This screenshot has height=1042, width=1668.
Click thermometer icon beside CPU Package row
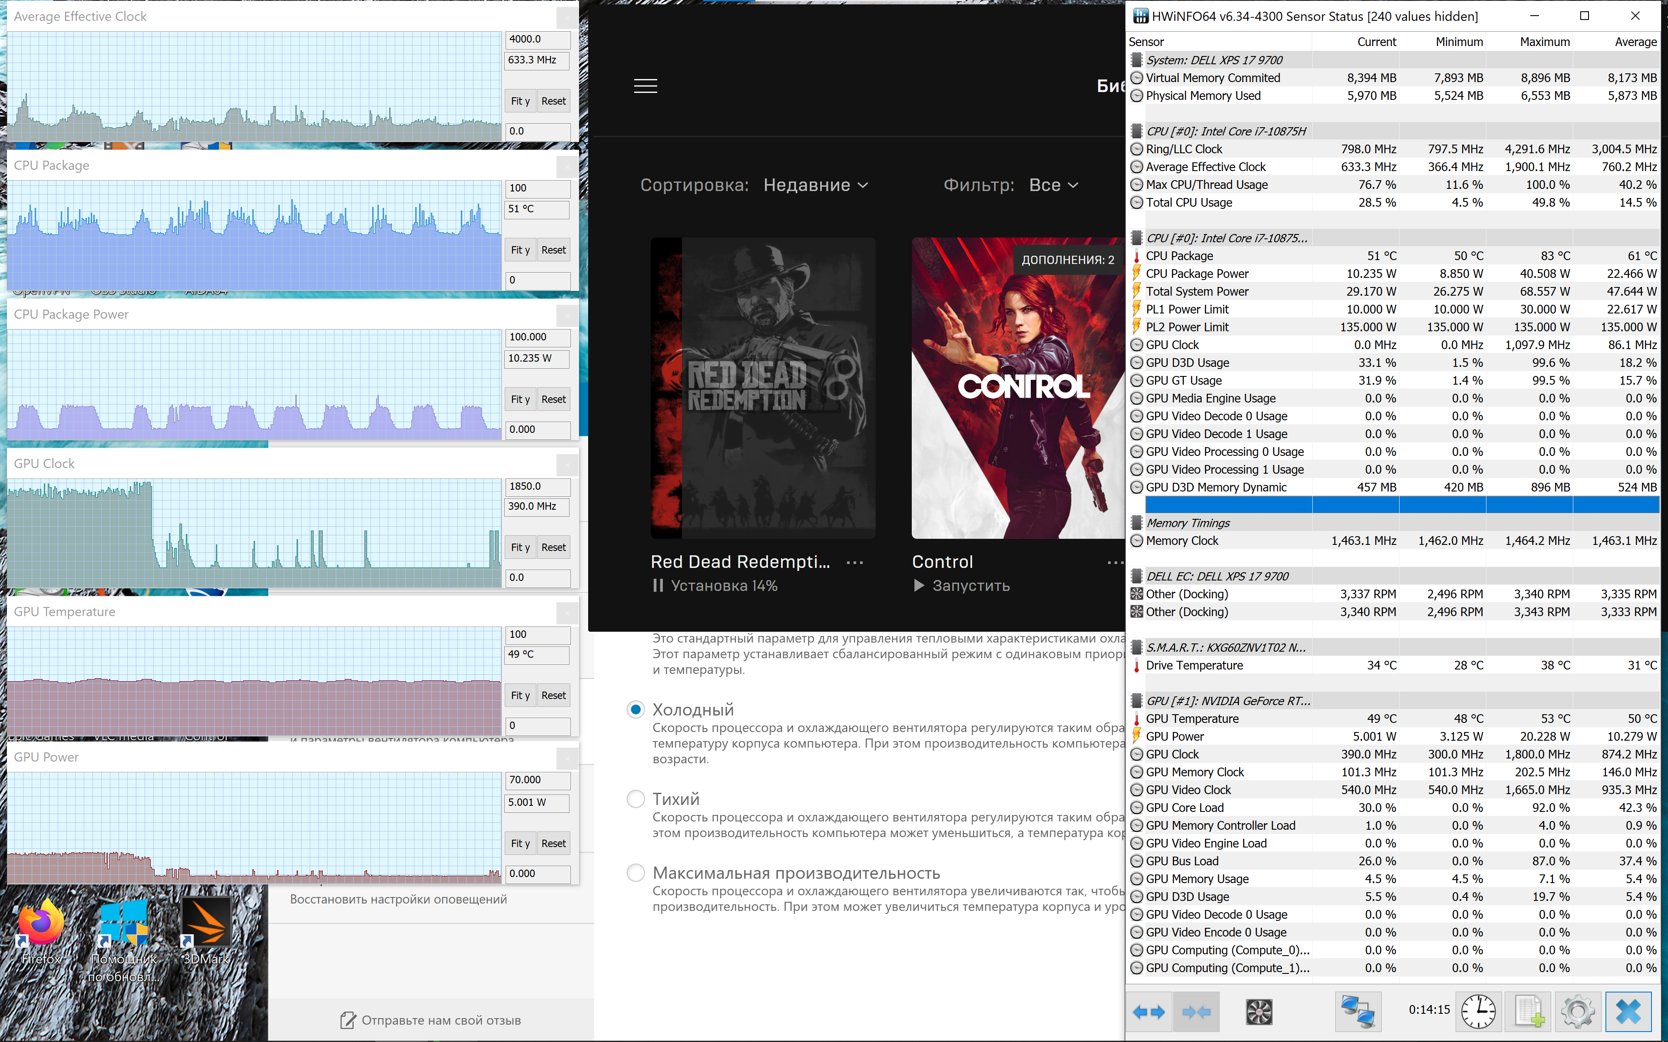[x=1137, y=256]
